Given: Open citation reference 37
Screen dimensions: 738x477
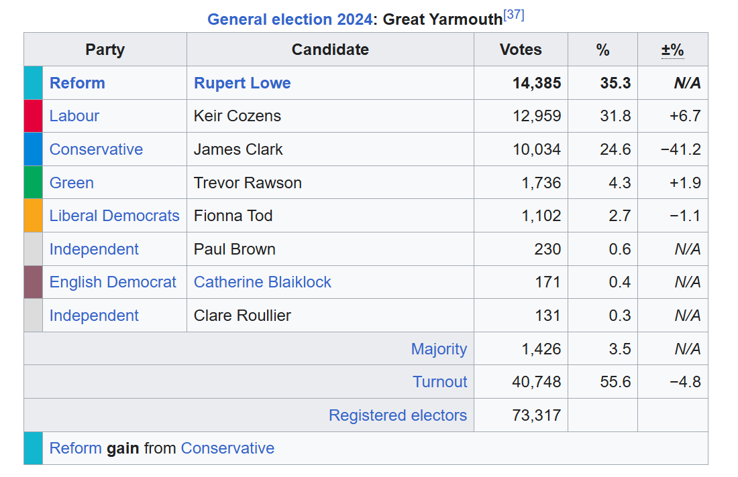Looking at the screenshot, I should pos(513,15).
